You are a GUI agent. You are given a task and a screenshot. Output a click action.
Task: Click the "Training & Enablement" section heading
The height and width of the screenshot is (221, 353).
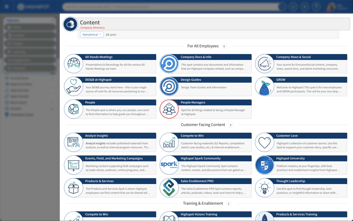point(203,203)
